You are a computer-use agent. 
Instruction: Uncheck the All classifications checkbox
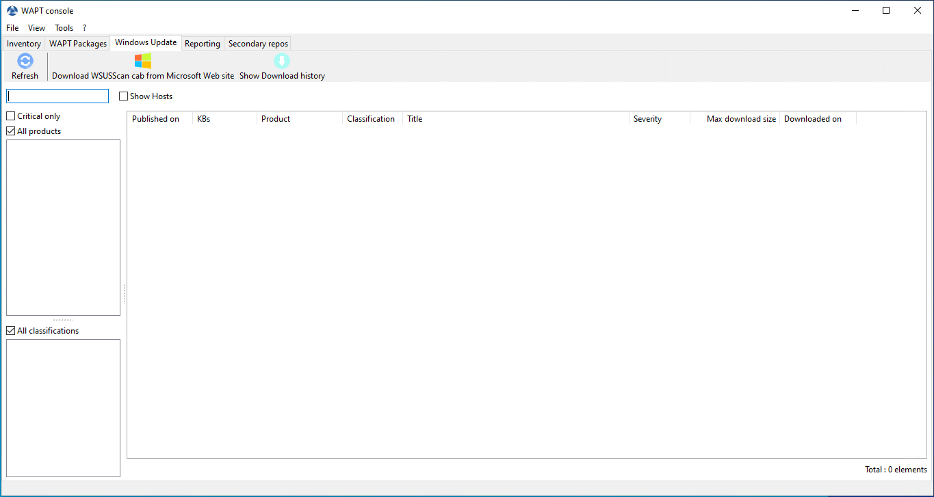(x=10, y=330)
